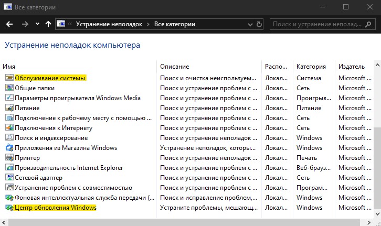Click description Поиск и очистка неиспользуем...

point(208,78)
